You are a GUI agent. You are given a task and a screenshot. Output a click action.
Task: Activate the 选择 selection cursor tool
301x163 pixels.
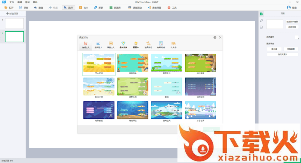(68, 8)
